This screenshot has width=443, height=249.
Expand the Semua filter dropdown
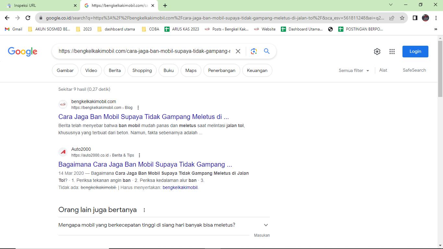(x=354, y=70)
